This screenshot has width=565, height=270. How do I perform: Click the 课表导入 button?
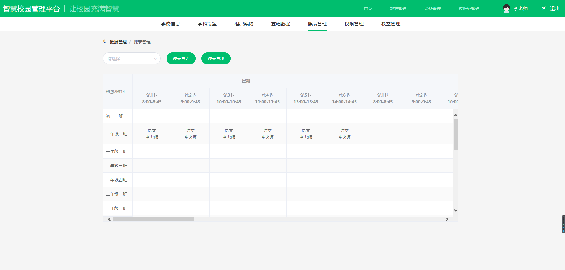[x=181, y=59]
